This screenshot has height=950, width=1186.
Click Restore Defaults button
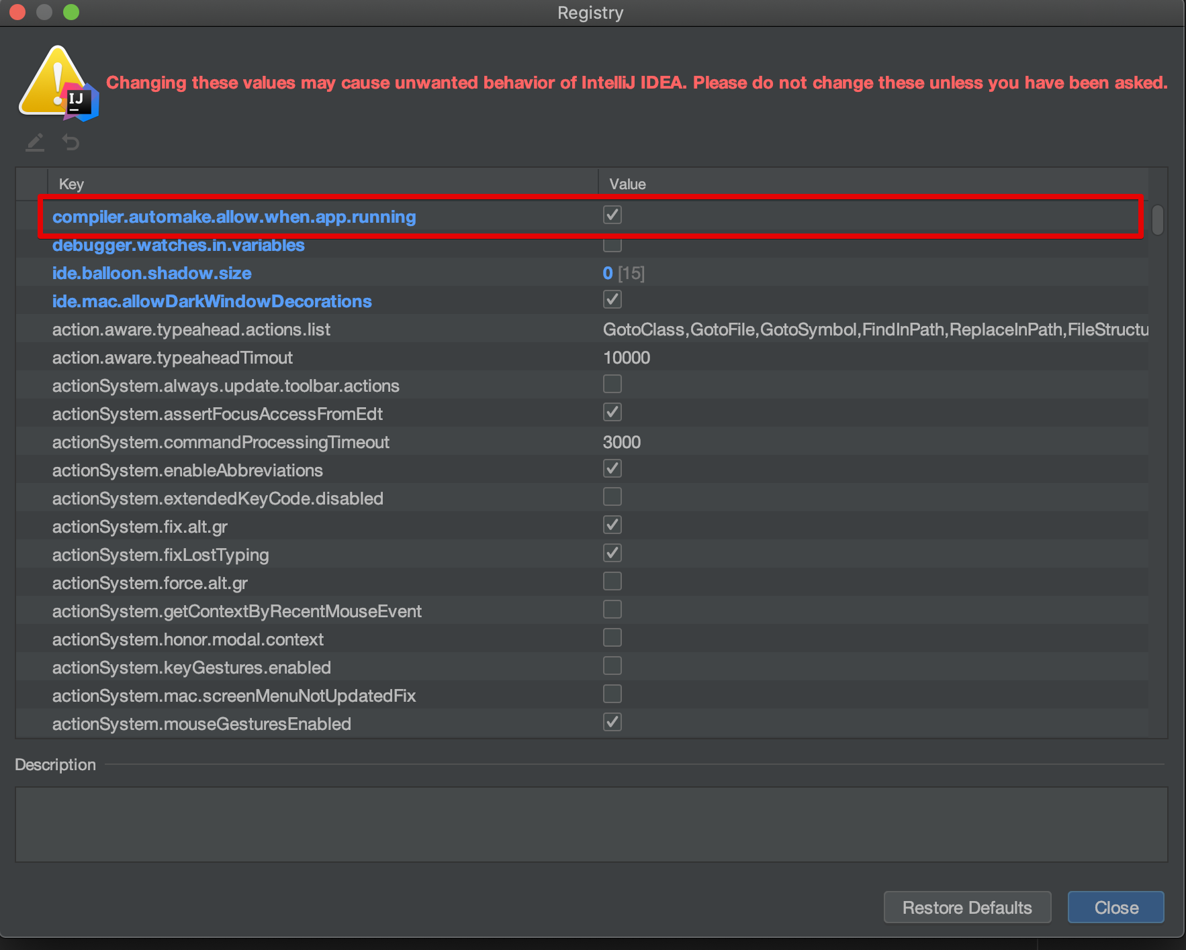point(967,907)
